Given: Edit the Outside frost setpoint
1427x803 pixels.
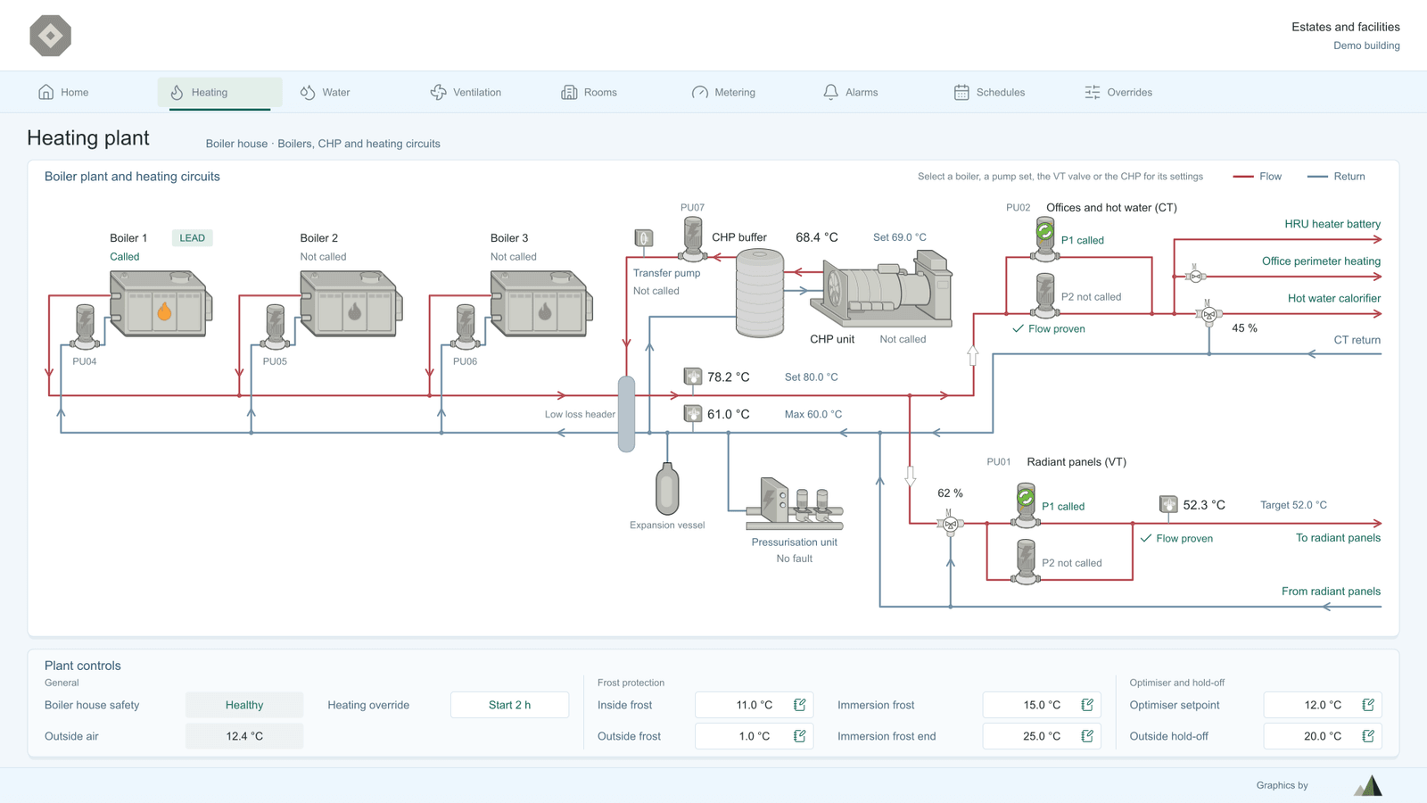Looking at the screenshot, I should 800,736.
